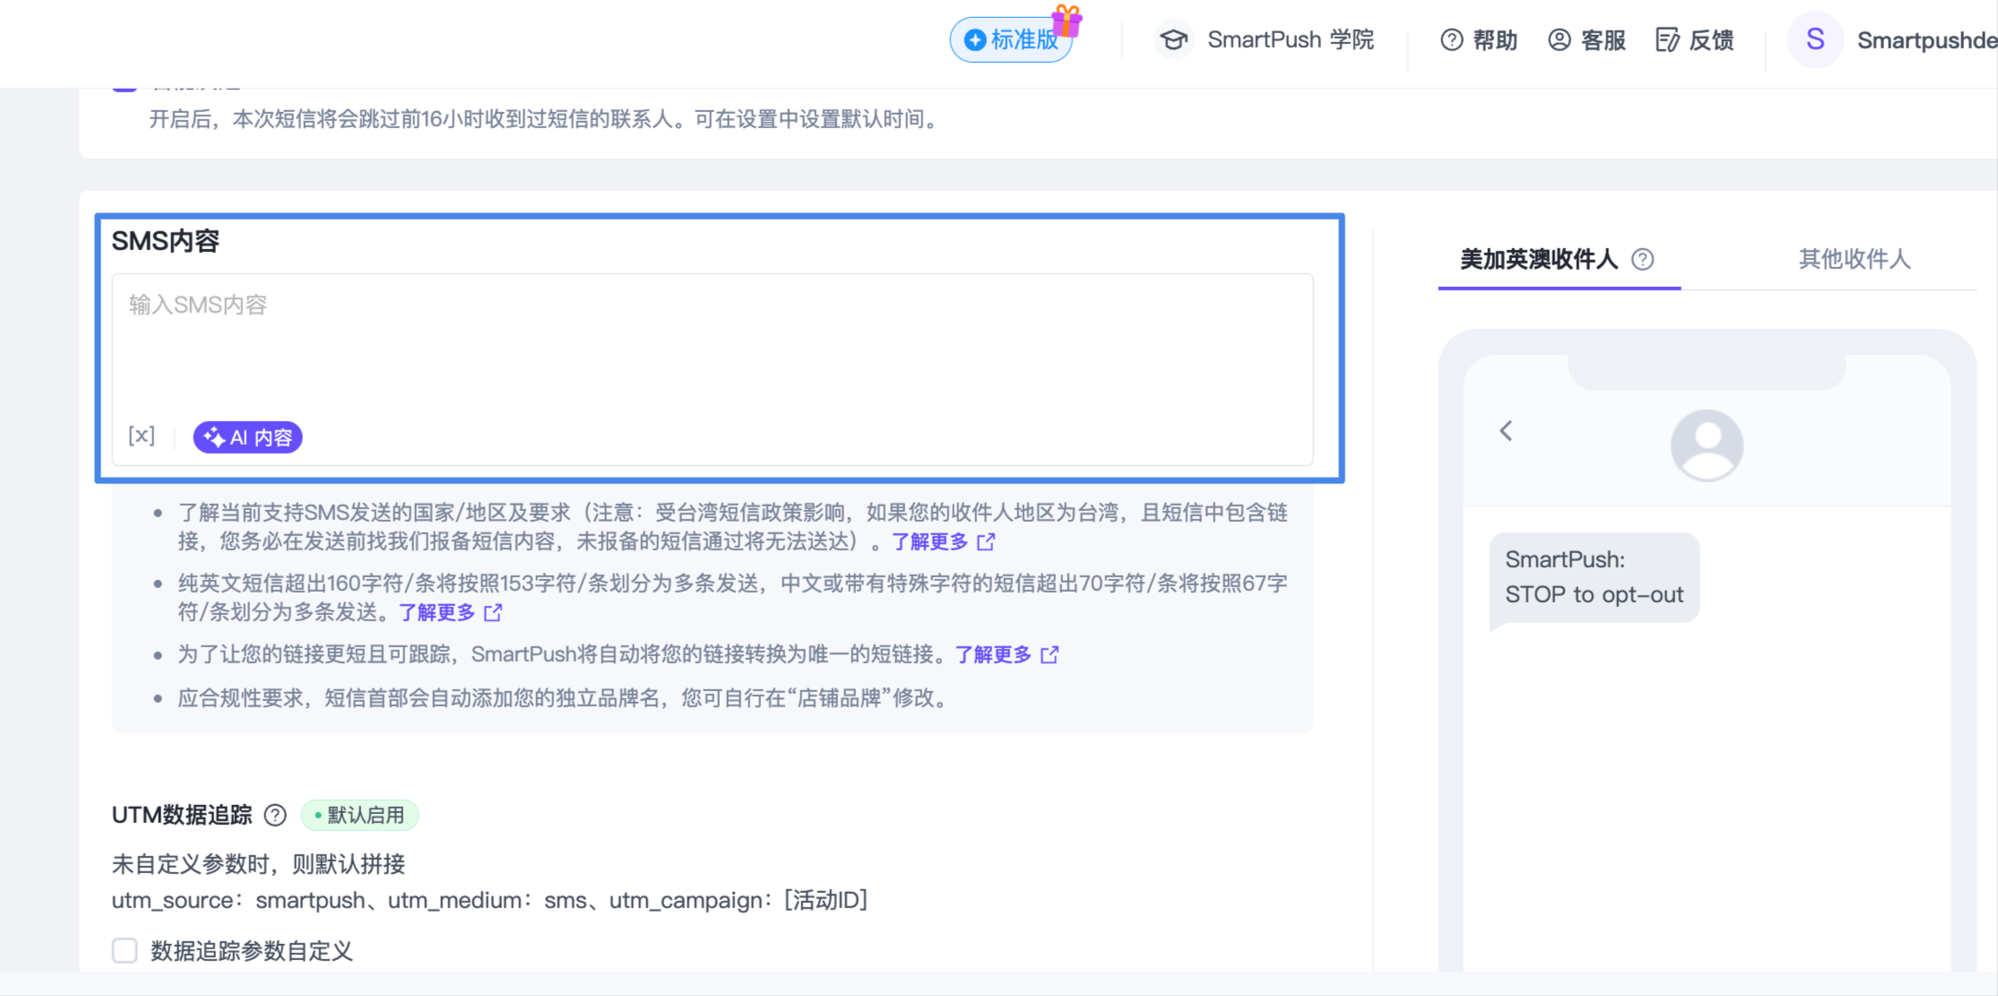Click help icon beside UTM数据追踪

[275, 815]
